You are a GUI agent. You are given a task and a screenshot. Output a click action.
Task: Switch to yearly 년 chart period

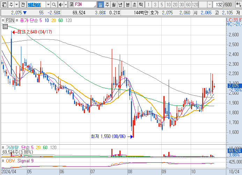(120, 5)
